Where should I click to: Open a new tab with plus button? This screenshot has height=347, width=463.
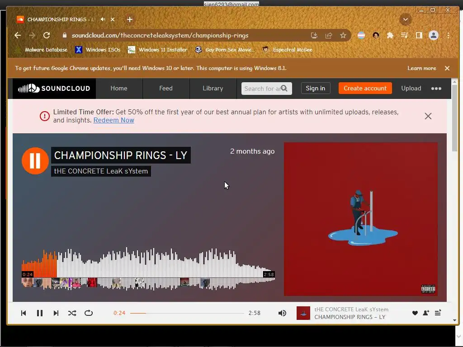[x=130, y=19]
